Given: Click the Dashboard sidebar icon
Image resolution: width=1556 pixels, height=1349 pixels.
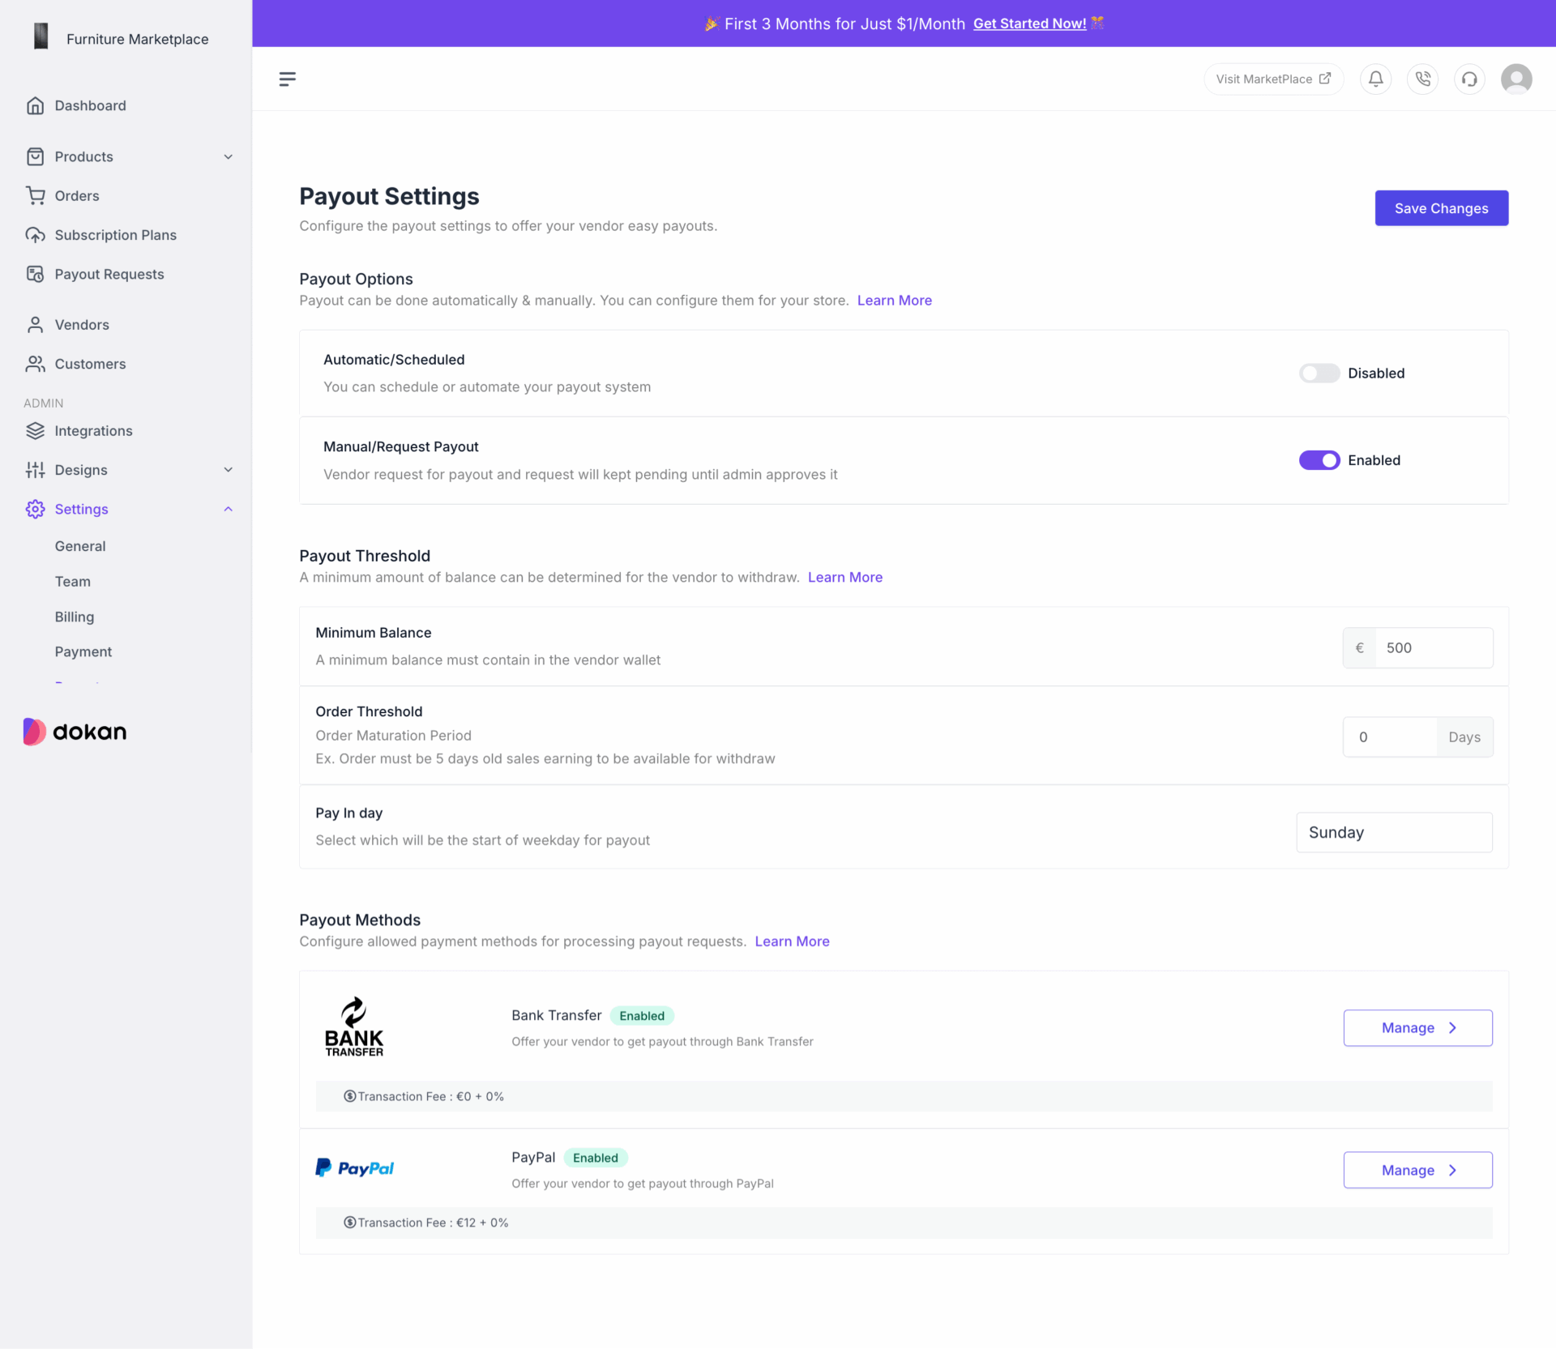Looking at the screenshot, I should [x=34, y=105].
